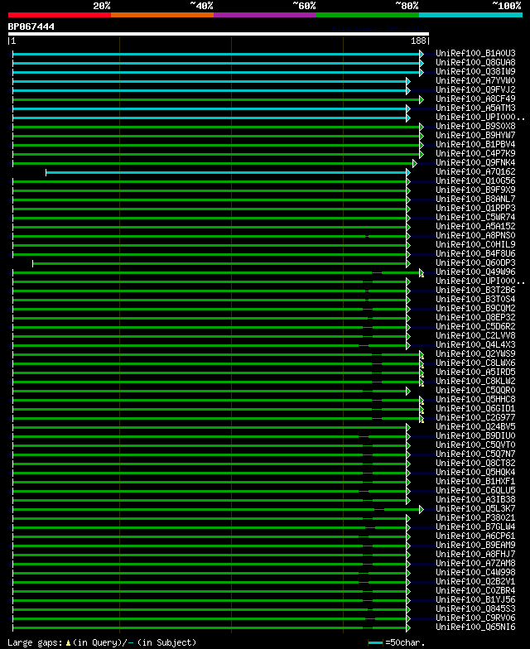This screenshot has width=530, height=649.
Task: Select the UniRef100_B3T2B6 label
Action: tap(475, 290)
